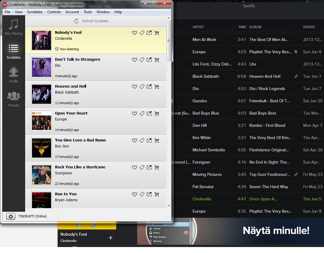Share the Open Your Heart track

click(149, 113)
